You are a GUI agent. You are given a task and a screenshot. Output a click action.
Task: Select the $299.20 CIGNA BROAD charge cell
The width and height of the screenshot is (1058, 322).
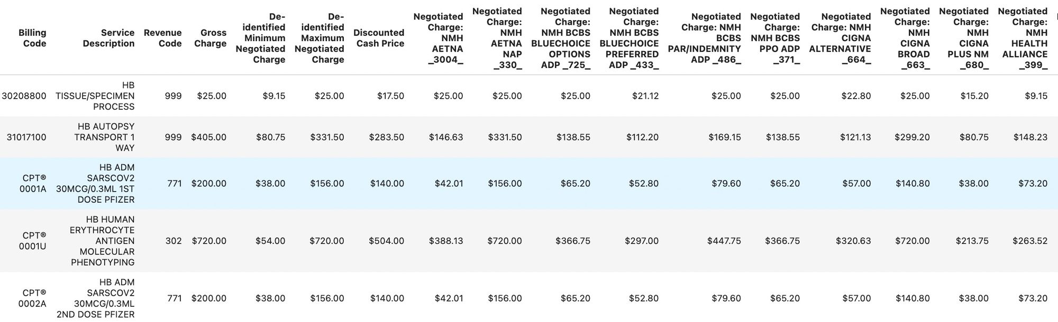[911, 137]
